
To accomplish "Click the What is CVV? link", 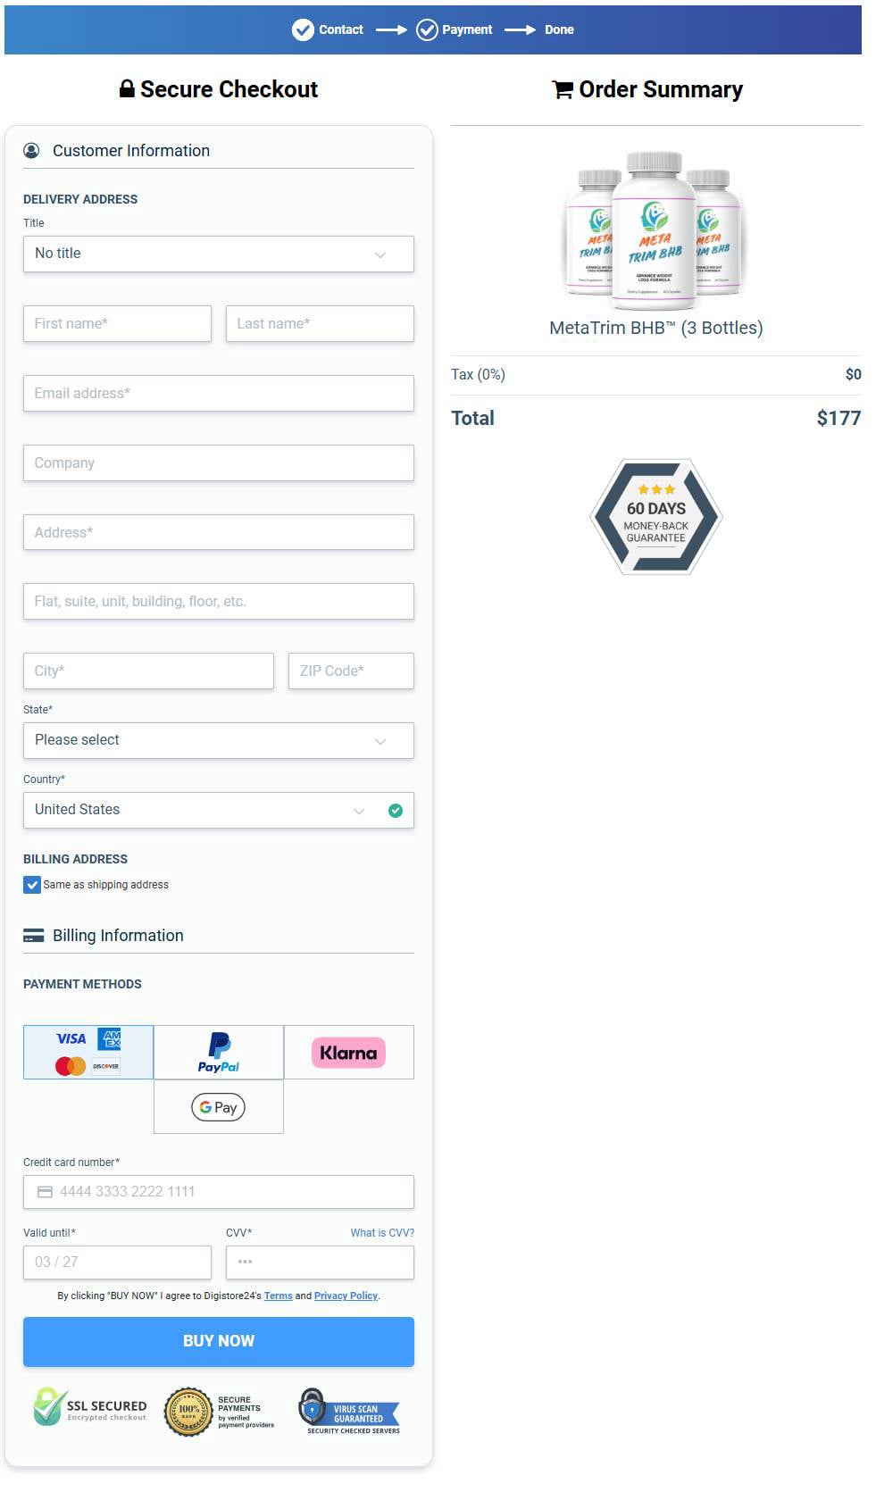I will [x=382, y=1233].
